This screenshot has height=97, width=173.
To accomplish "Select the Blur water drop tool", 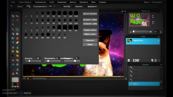I will (13, 47).
